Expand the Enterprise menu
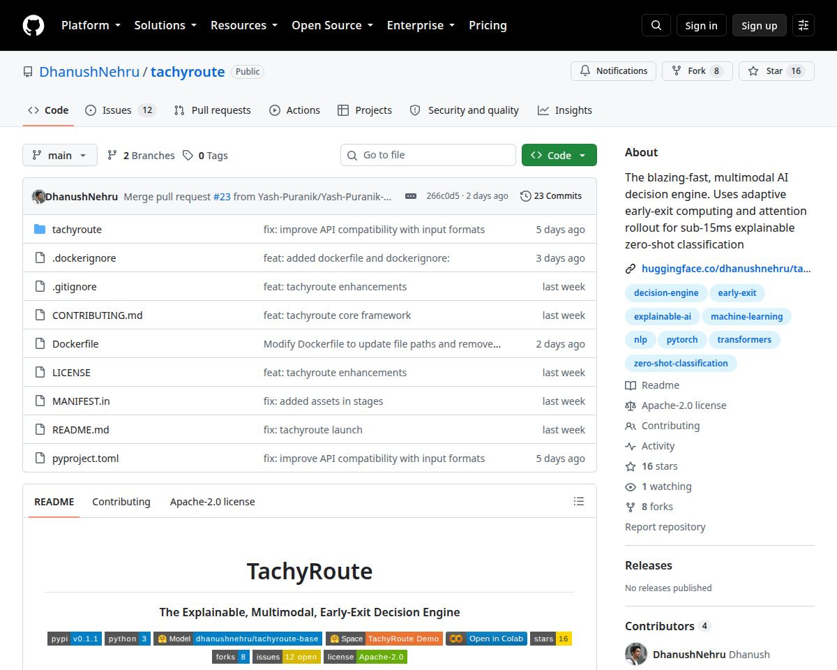The image size is (837, 670). coord(421,25)
